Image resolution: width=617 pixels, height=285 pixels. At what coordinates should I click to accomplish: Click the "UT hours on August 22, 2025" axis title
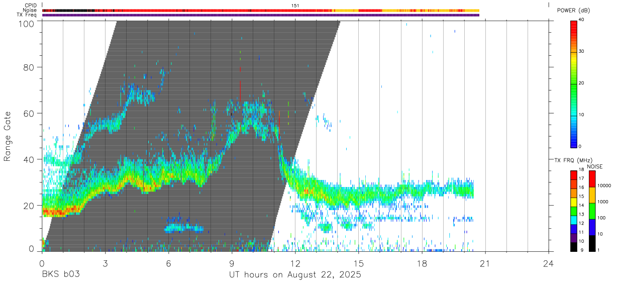[295, 275]
